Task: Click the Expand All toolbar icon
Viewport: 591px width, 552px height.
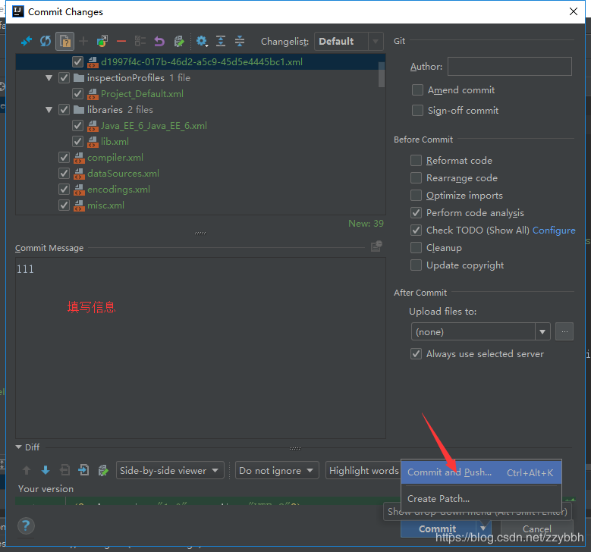Action: pyautogui.click(x=221, y=41)
